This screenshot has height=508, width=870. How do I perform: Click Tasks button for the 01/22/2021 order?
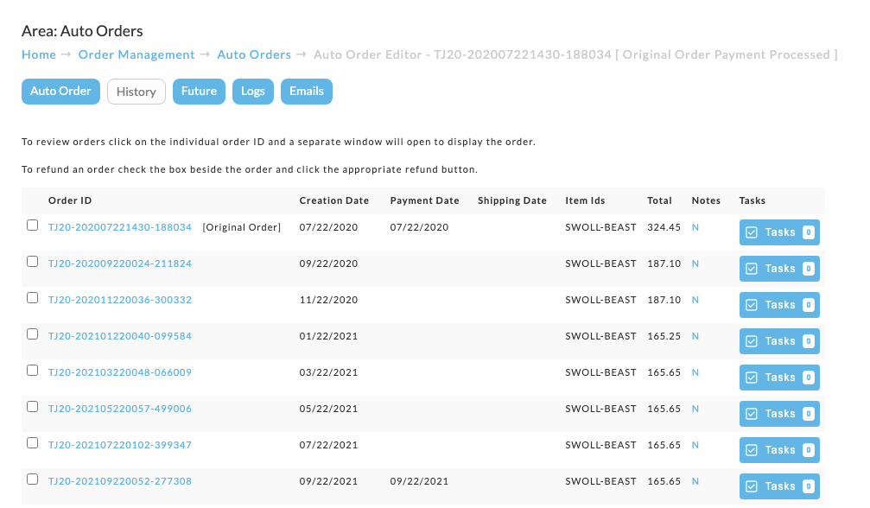pos(779,341)
